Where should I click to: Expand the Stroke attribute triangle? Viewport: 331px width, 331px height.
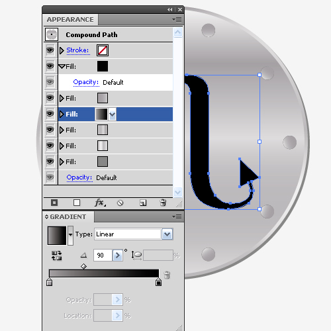62,50
